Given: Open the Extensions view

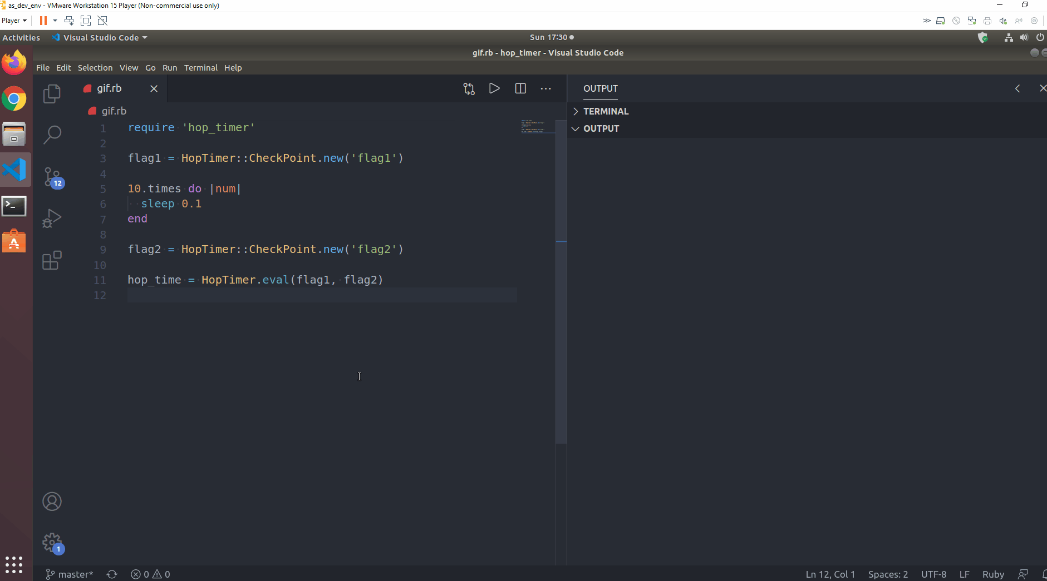Looking at the screenshot, I should tap(52, 260).
